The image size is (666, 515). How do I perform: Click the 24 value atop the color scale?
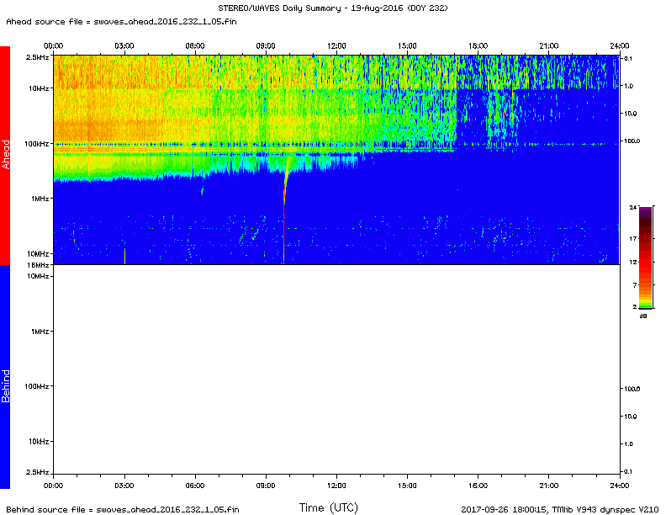(632, 206)
